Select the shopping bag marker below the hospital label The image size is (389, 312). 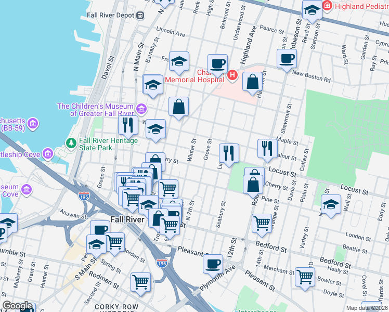[178, 108]
